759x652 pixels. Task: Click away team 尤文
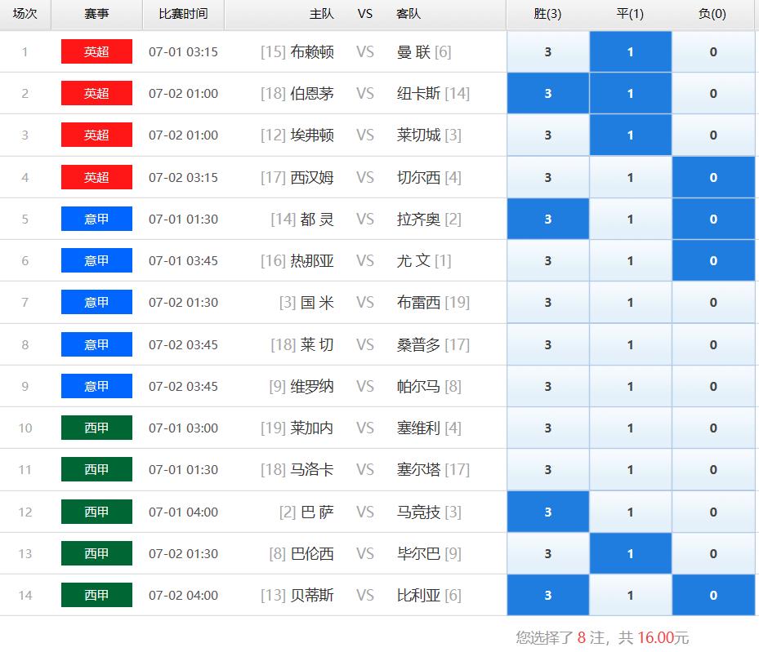(x=413, y=260)
